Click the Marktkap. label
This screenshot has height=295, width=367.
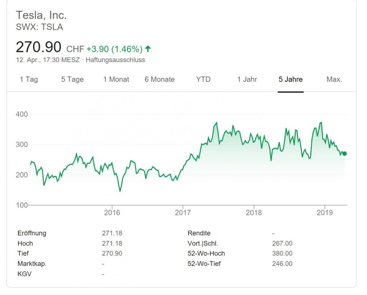pos(32,264)
